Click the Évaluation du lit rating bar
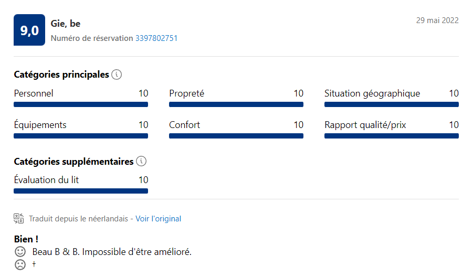 81,191
